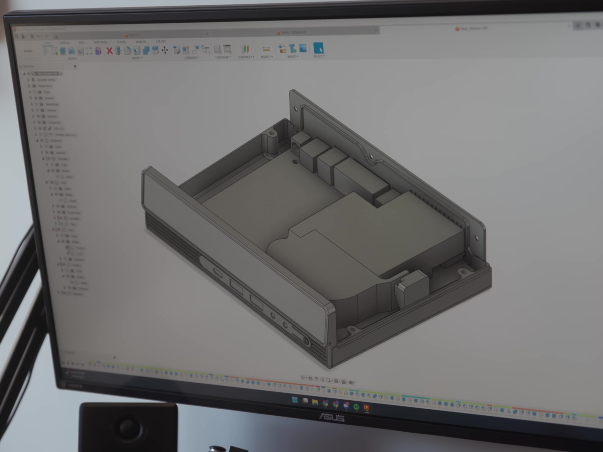
Task: Click the Joint tool in Assemble
Action: 177,50
